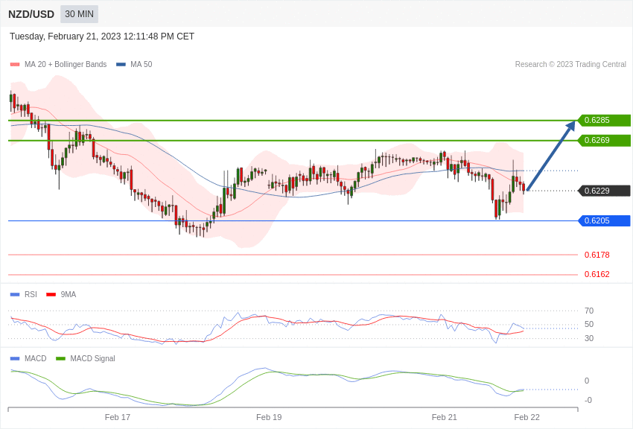Click the Tuesday, February 21, 2023 timestamp
This screenshot has width=633, height=429.
pos(102,36)
